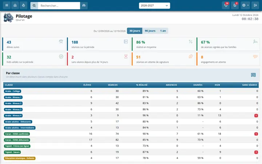Open the 2026-2027 school year dropdown
262x164 pixels.
pos(154,5)
